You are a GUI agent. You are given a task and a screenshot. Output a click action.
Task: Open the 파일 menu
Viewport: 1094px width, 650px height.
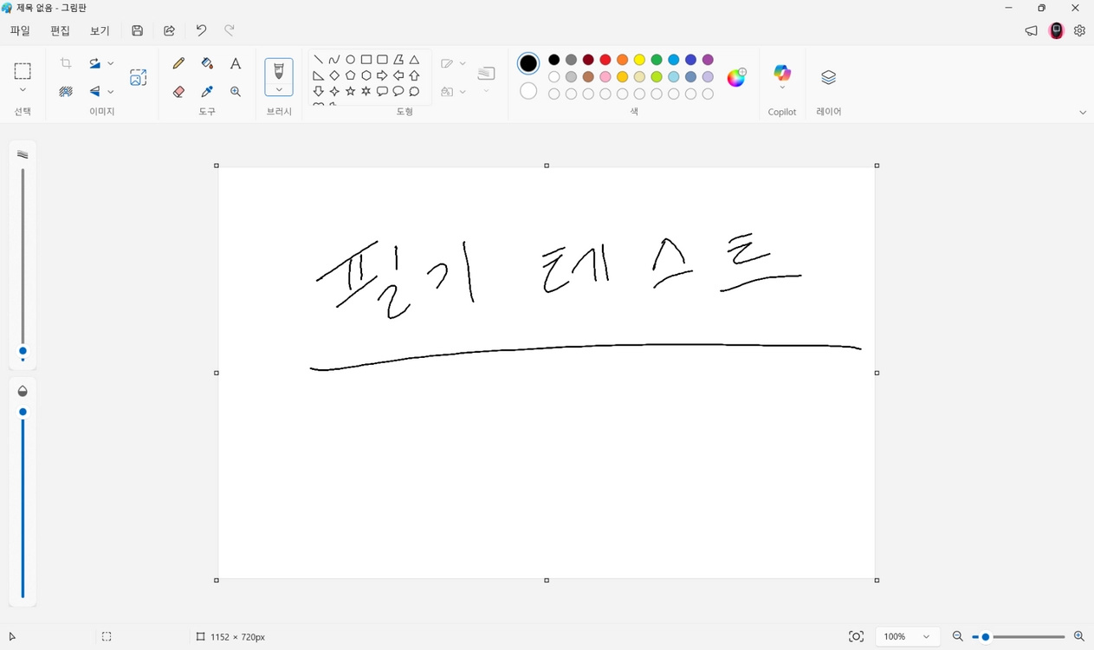(x=20, y=30)
